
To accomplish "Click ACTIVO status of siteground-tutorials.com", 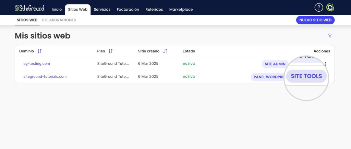I will click(189, 77).
